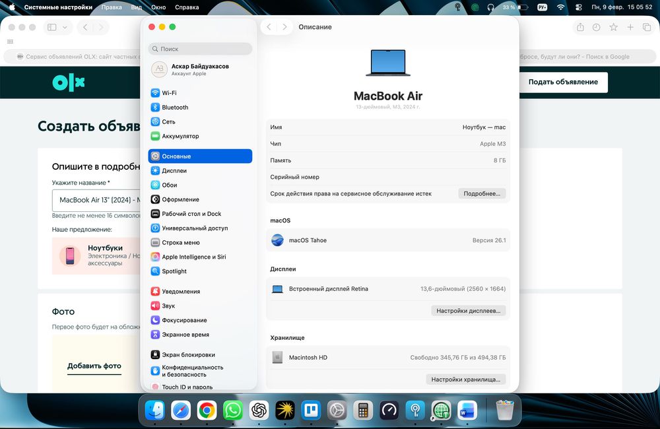Open the Обои wallpaper icon
The image size is (660, 429).
click(x=155, y=185)
